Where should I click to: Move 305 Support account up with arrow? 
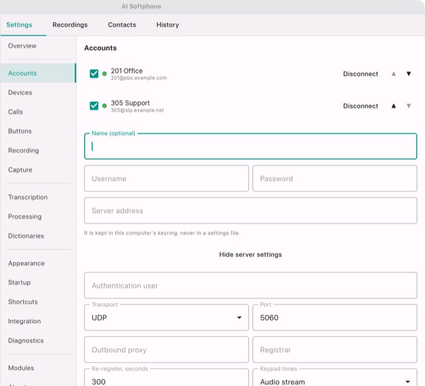394,106
